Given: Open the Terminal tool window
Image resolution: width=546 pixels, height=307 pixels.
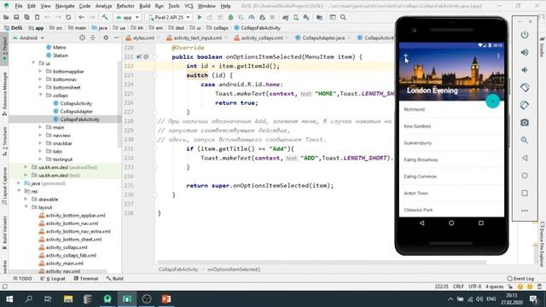Looking at the screenshot, I should coord(85,279).
